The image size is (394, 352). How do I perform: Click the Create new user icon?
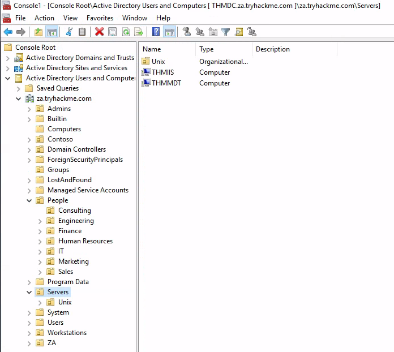coord(187,32)
